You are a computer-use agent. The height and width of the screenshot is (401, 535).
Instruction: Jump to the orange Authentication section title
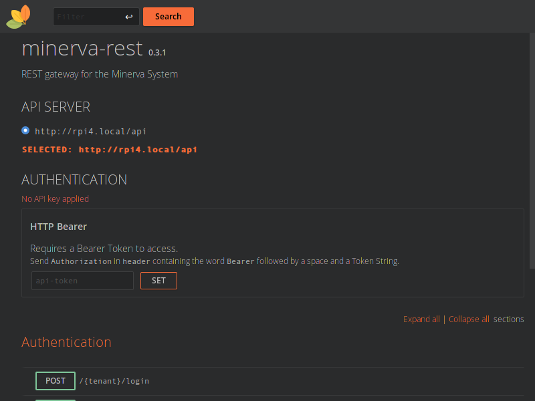click(66, 342)
